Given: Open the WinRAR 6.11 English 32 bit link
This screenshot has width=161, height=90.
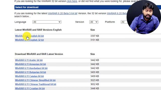Looking at the screenshot, I should click(x=29, y=40).
